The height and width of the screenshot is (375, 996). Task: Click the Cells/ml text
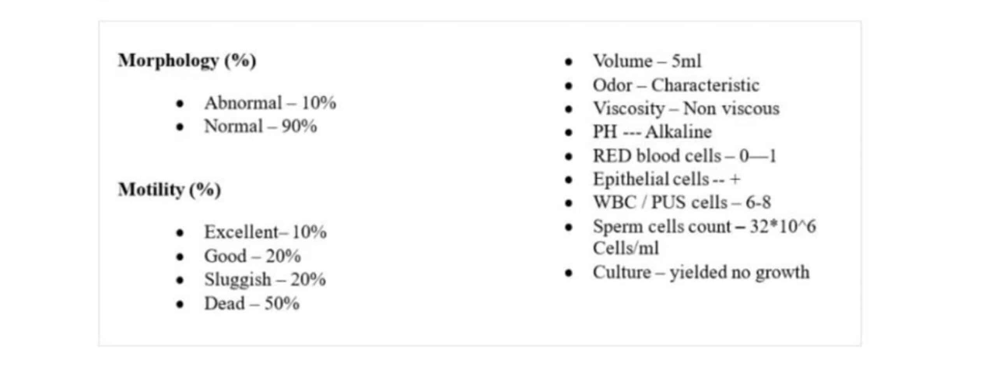pyautogui.click(x=626, y=248)
